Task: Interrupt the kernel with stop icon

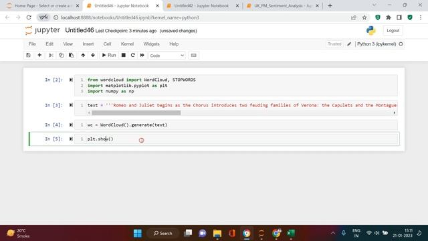Action: coord(123,55)
